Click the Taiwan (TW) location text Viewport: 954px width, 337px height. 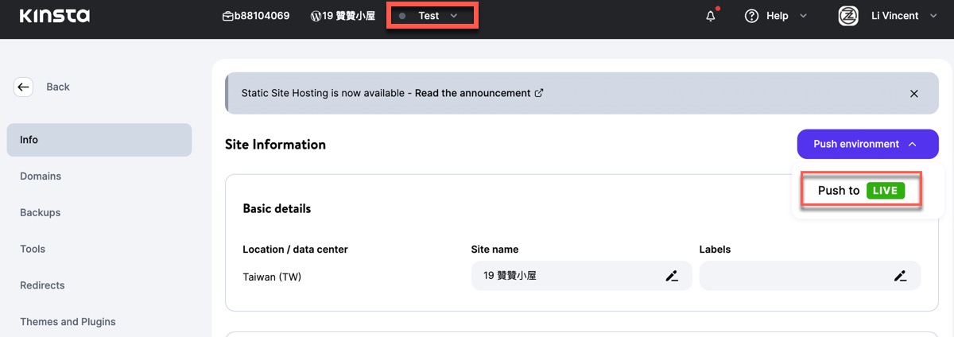pyautogui.click(x=272, y=277)
